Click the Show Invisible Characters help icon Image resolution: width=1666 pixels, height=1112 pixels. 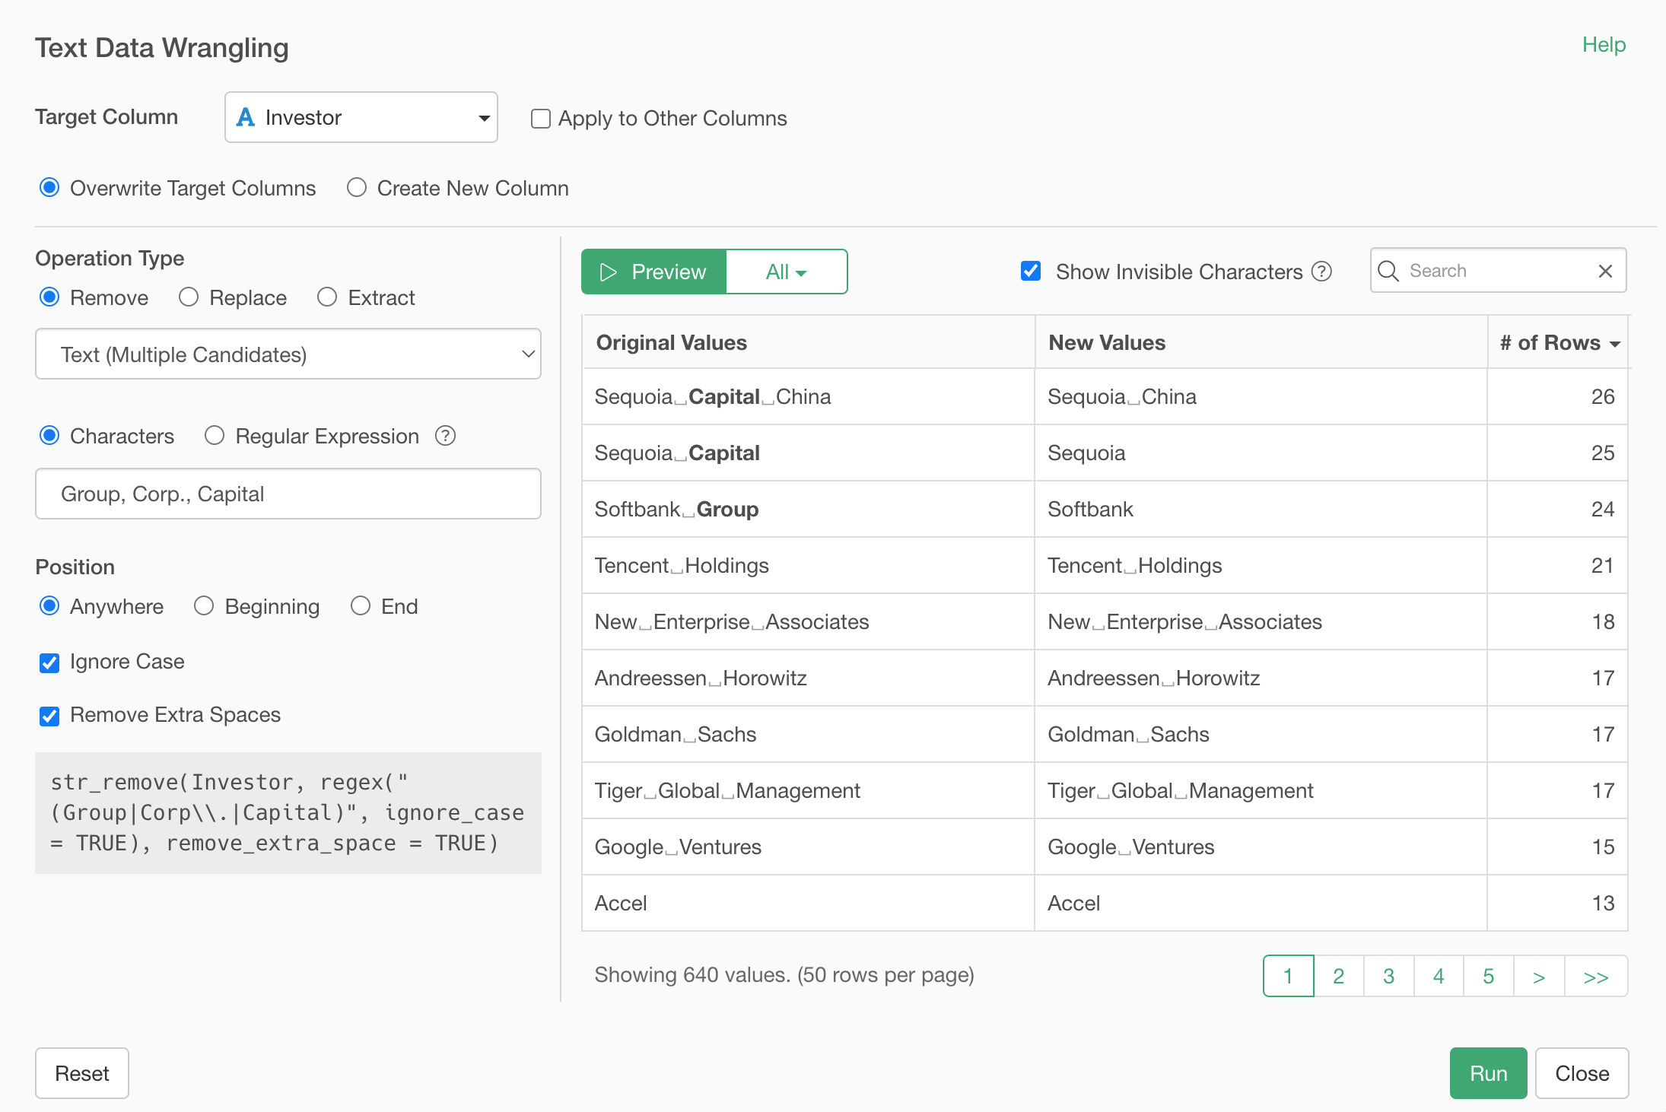point(1322,272)
